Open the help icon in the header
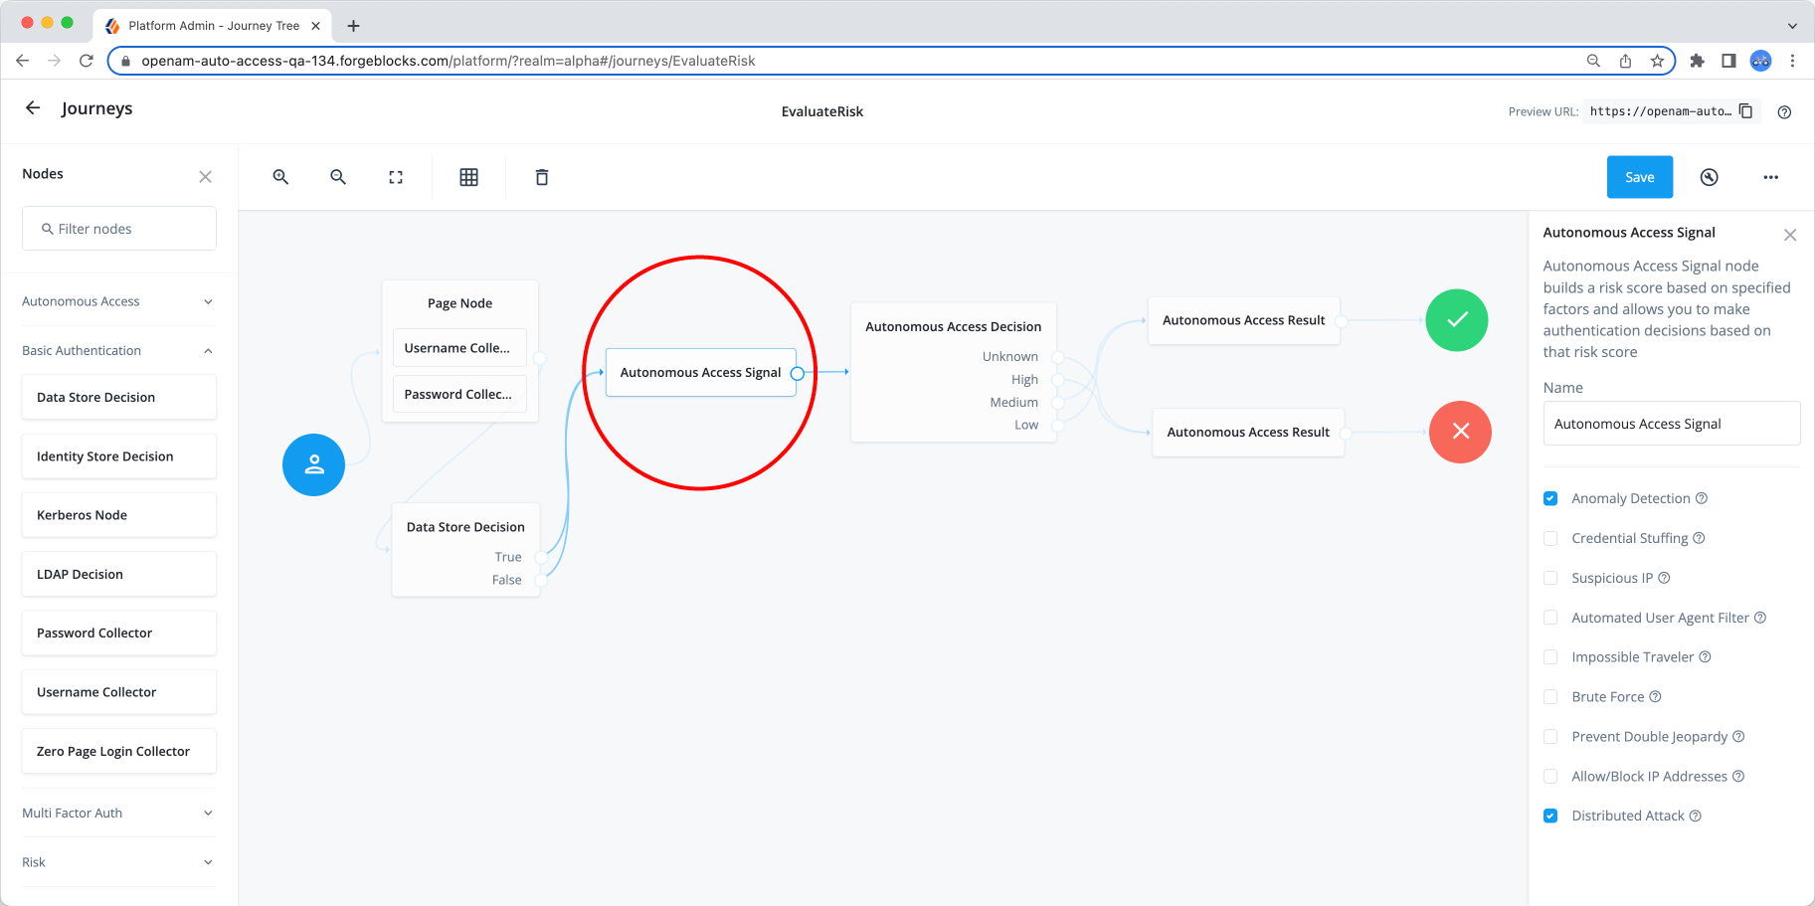This screenshot has width=1815, height=906. pyautogui.click(x=1784, y=112)
